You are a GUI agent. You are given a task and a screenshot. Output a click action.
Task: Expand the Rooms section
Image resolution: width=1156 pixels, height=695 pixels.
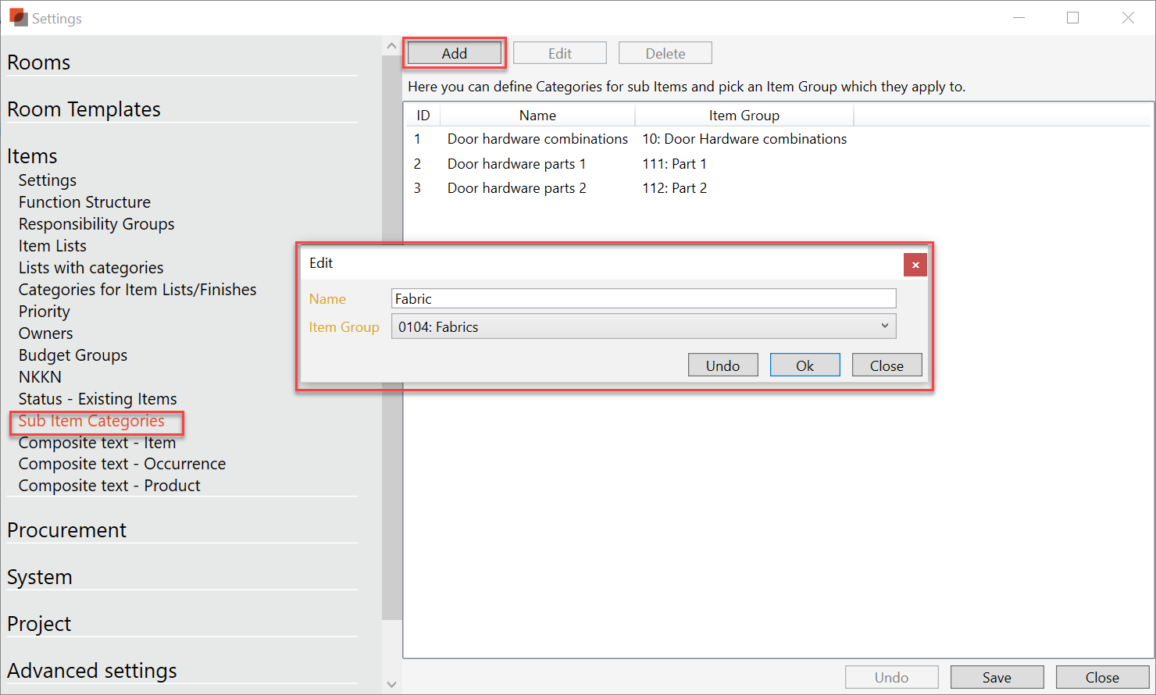coord(39,62)
